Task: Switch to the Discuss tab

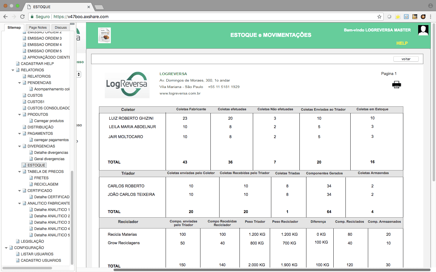Action: [61, 28]
